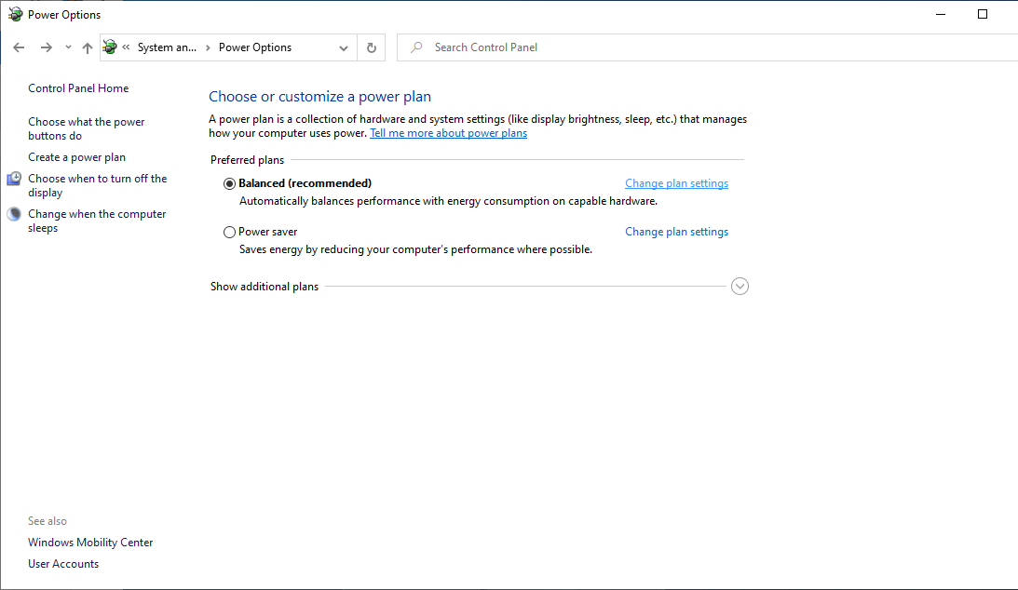Image resolution: width=1018 pixels, height=590 pixels.
Task: Open Change plan settings for Balanced
Action: click(x=676, y=183)
